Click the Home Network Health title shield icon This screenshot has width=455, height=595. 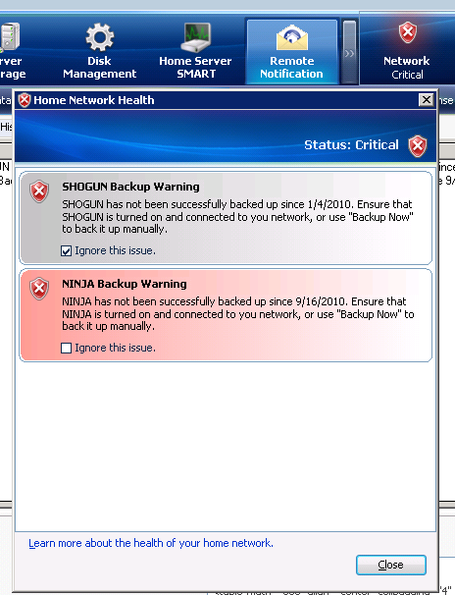coord(25,100)
